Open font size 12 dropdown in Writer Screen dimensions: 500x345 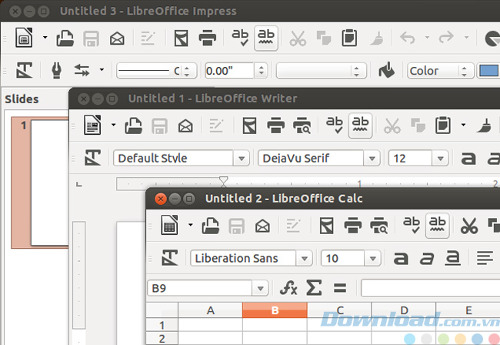[441, 158]
